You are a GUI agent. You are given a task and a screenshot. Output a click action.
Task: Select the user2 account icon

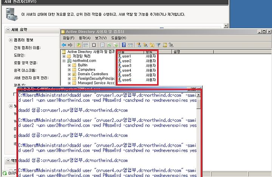pos(119,61)
